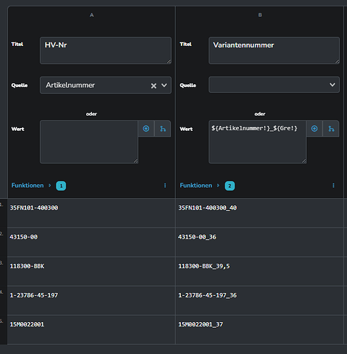Click the function count badge 2
The height and width of the screenshot is (354, 347).
[230, 185]
